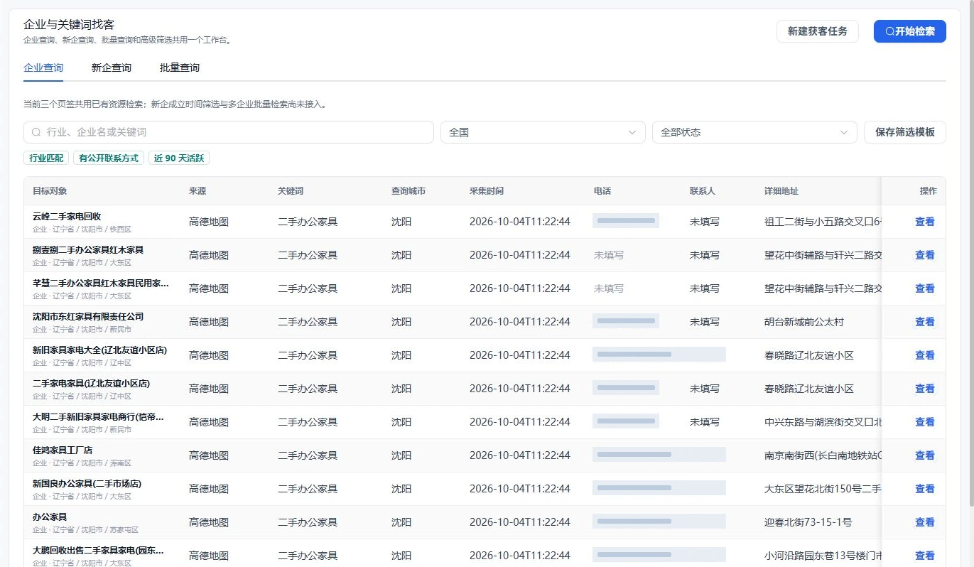The height and width of the screenshot is (567, 974).
Task: Click the 联系人 column header
Action: click(703, 191)
